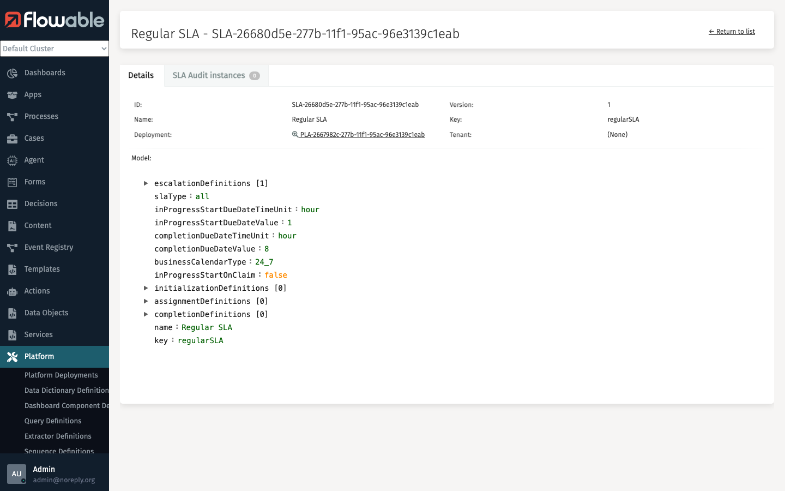The height and width of the screenshot is (491, 785).
Task: Select the Templates icon
Action: pyautogui.click(x=12, y=269)
